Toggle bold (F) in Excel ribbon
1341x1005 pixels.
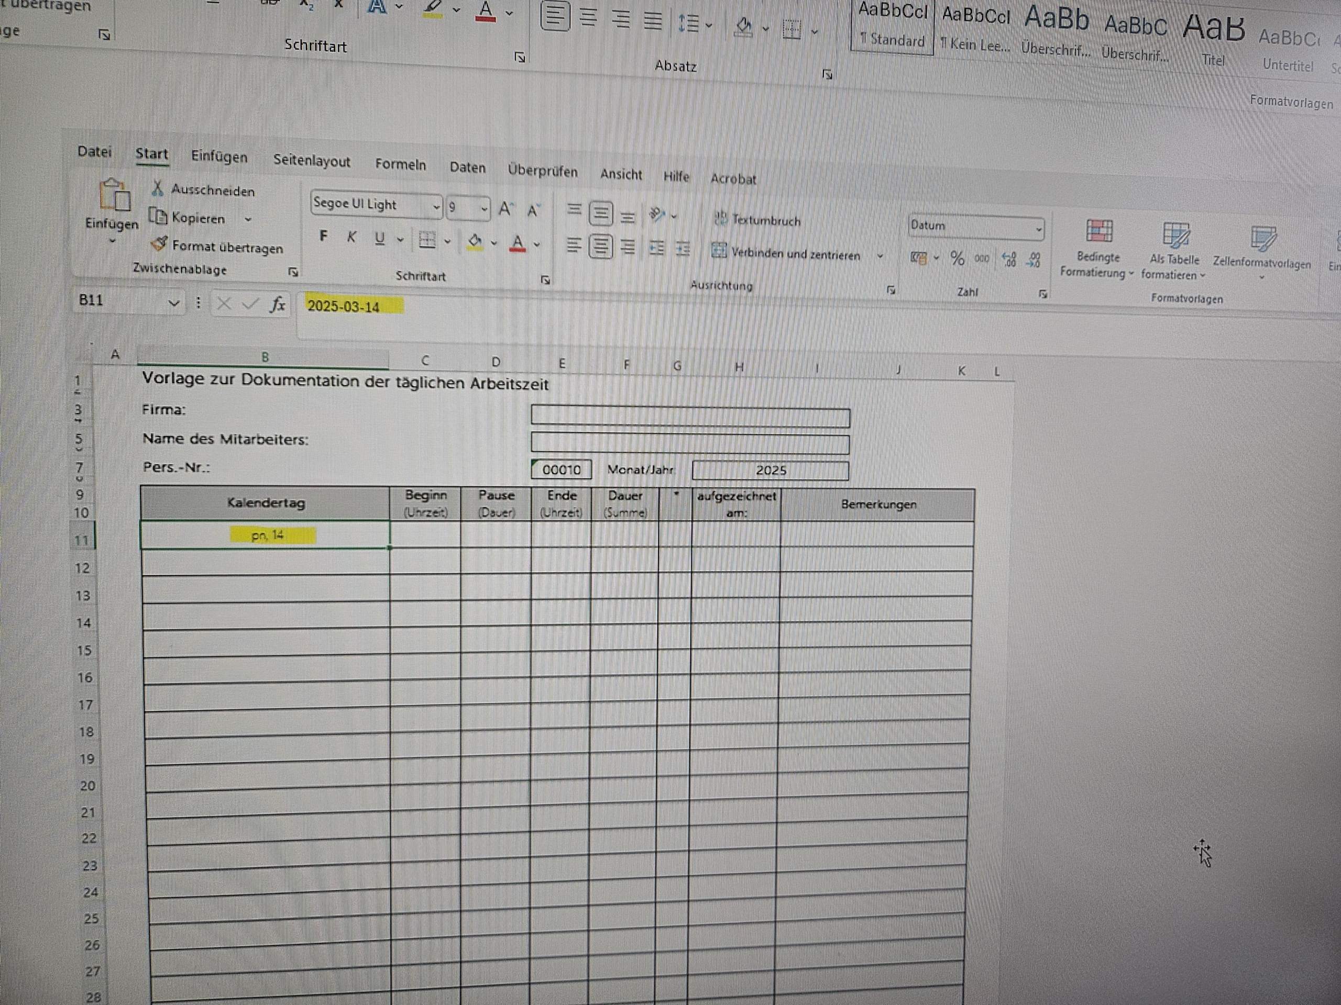(x=324, y=236)
